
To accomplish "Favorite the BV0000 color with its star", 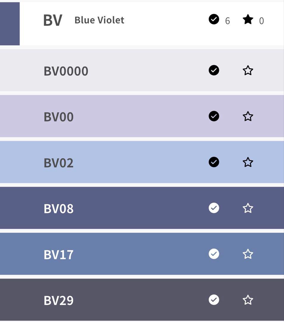I will [x=248, y=71].
